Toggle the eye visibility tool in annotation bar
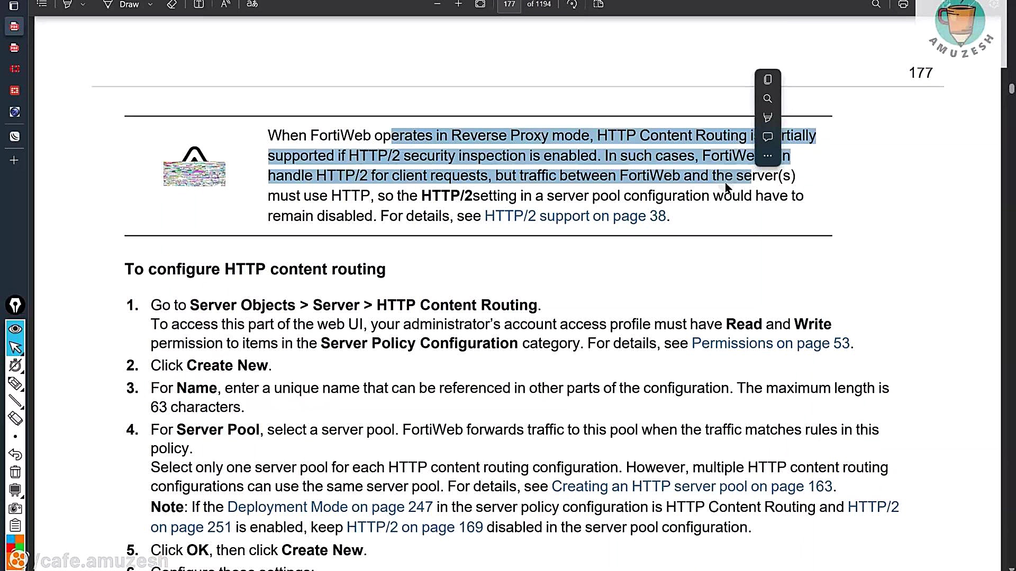This screenshot has height=571, width=1016. click(15, 329)
